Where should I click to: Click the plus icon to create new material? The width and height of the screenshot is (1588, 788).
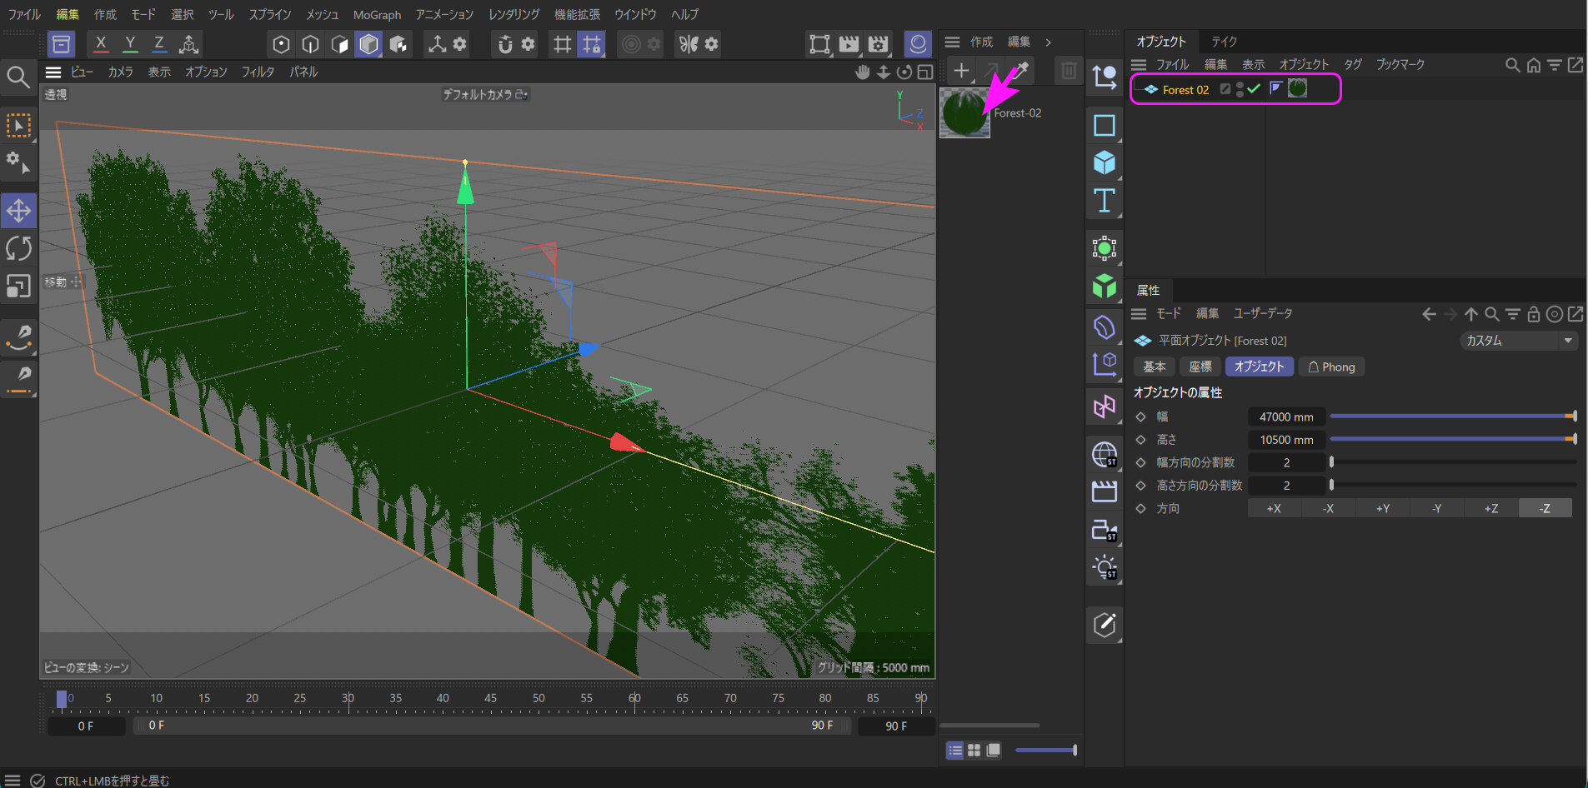tap(961, 71)
